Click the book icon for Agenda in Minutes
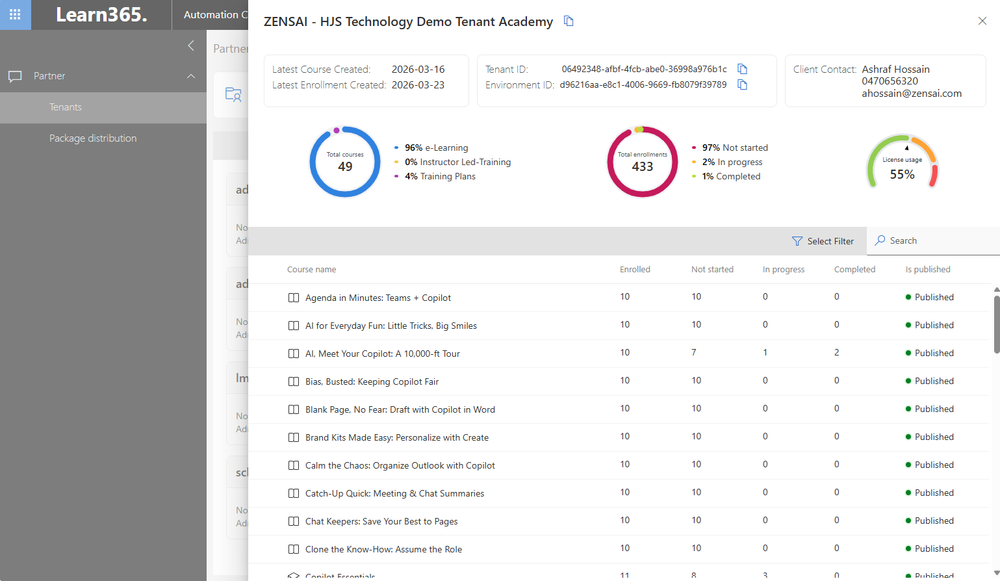1000x581 pixels. (x=294, y=298)
